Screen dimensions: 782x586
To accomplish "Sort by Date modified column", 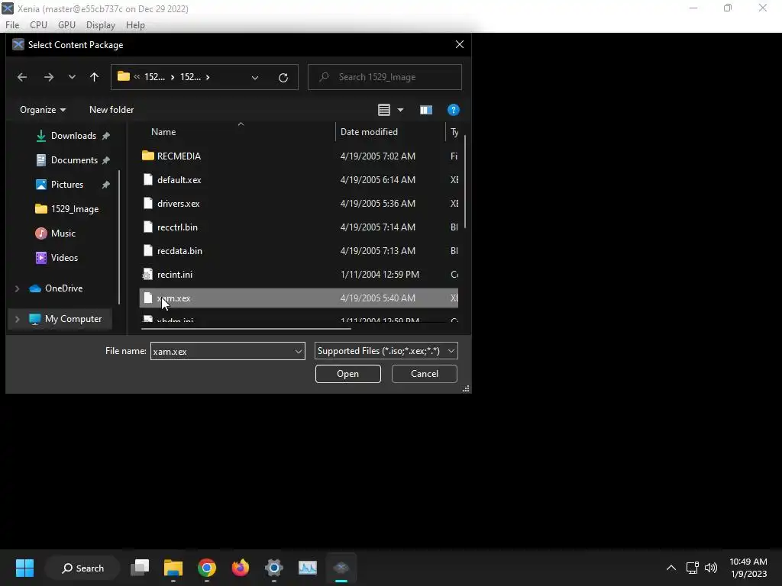I will [369, 132].
